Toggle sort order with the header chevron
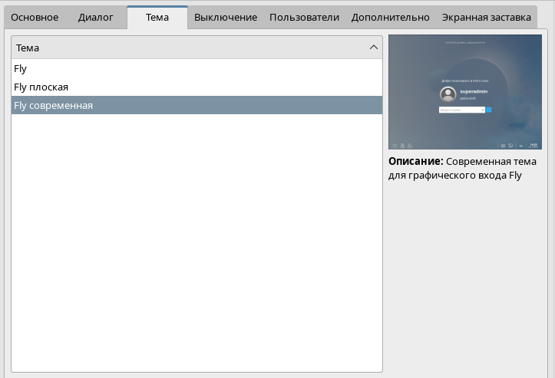Image resolution: width=555 pixels, height=378 pixels. [373, 48]
